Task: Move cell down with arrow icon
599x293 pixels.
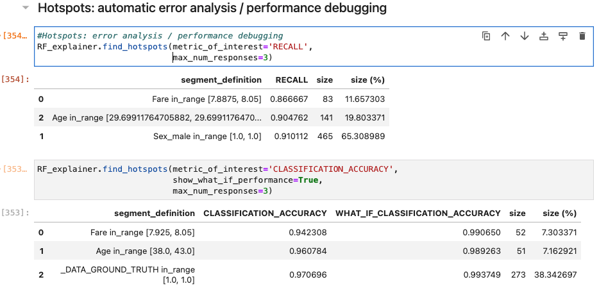Action: [525, 36]
